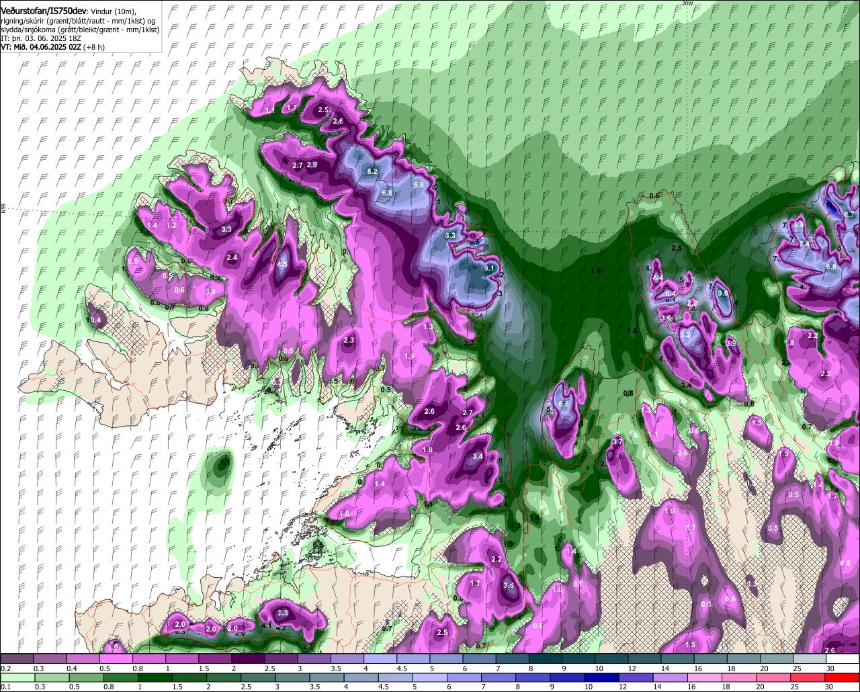Pick the red swatch labeled 30 in the lower legend row
This screenshot has width=860, height=692.
pyautogui.click(x=843, y=678)
